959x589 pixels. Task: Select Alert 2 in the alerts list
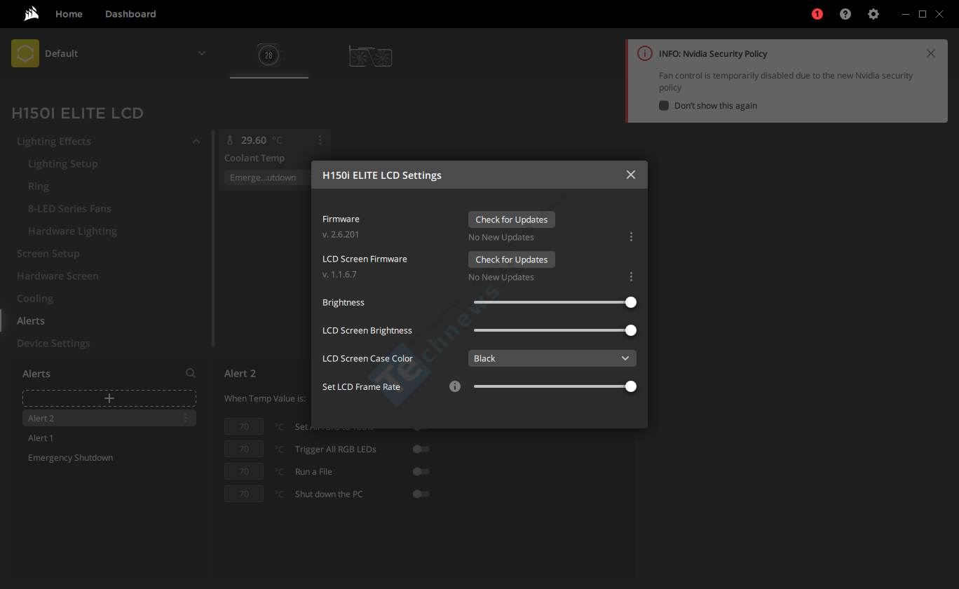click(x=109, y=418)
